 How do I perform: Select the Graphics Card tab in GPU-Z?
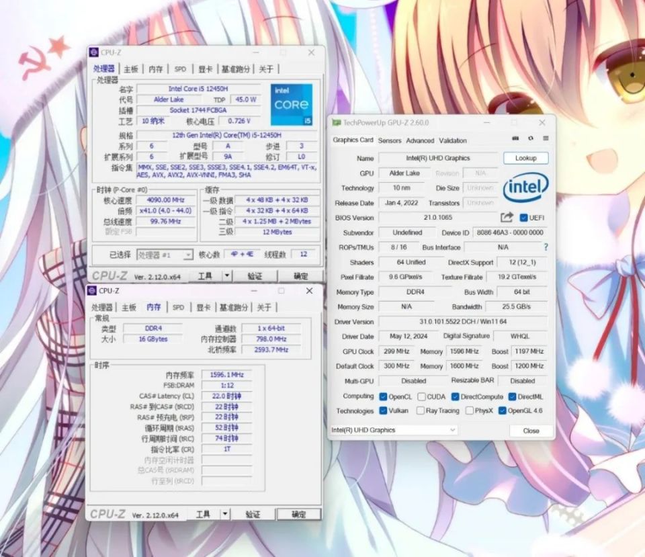[x=353, y=140]
